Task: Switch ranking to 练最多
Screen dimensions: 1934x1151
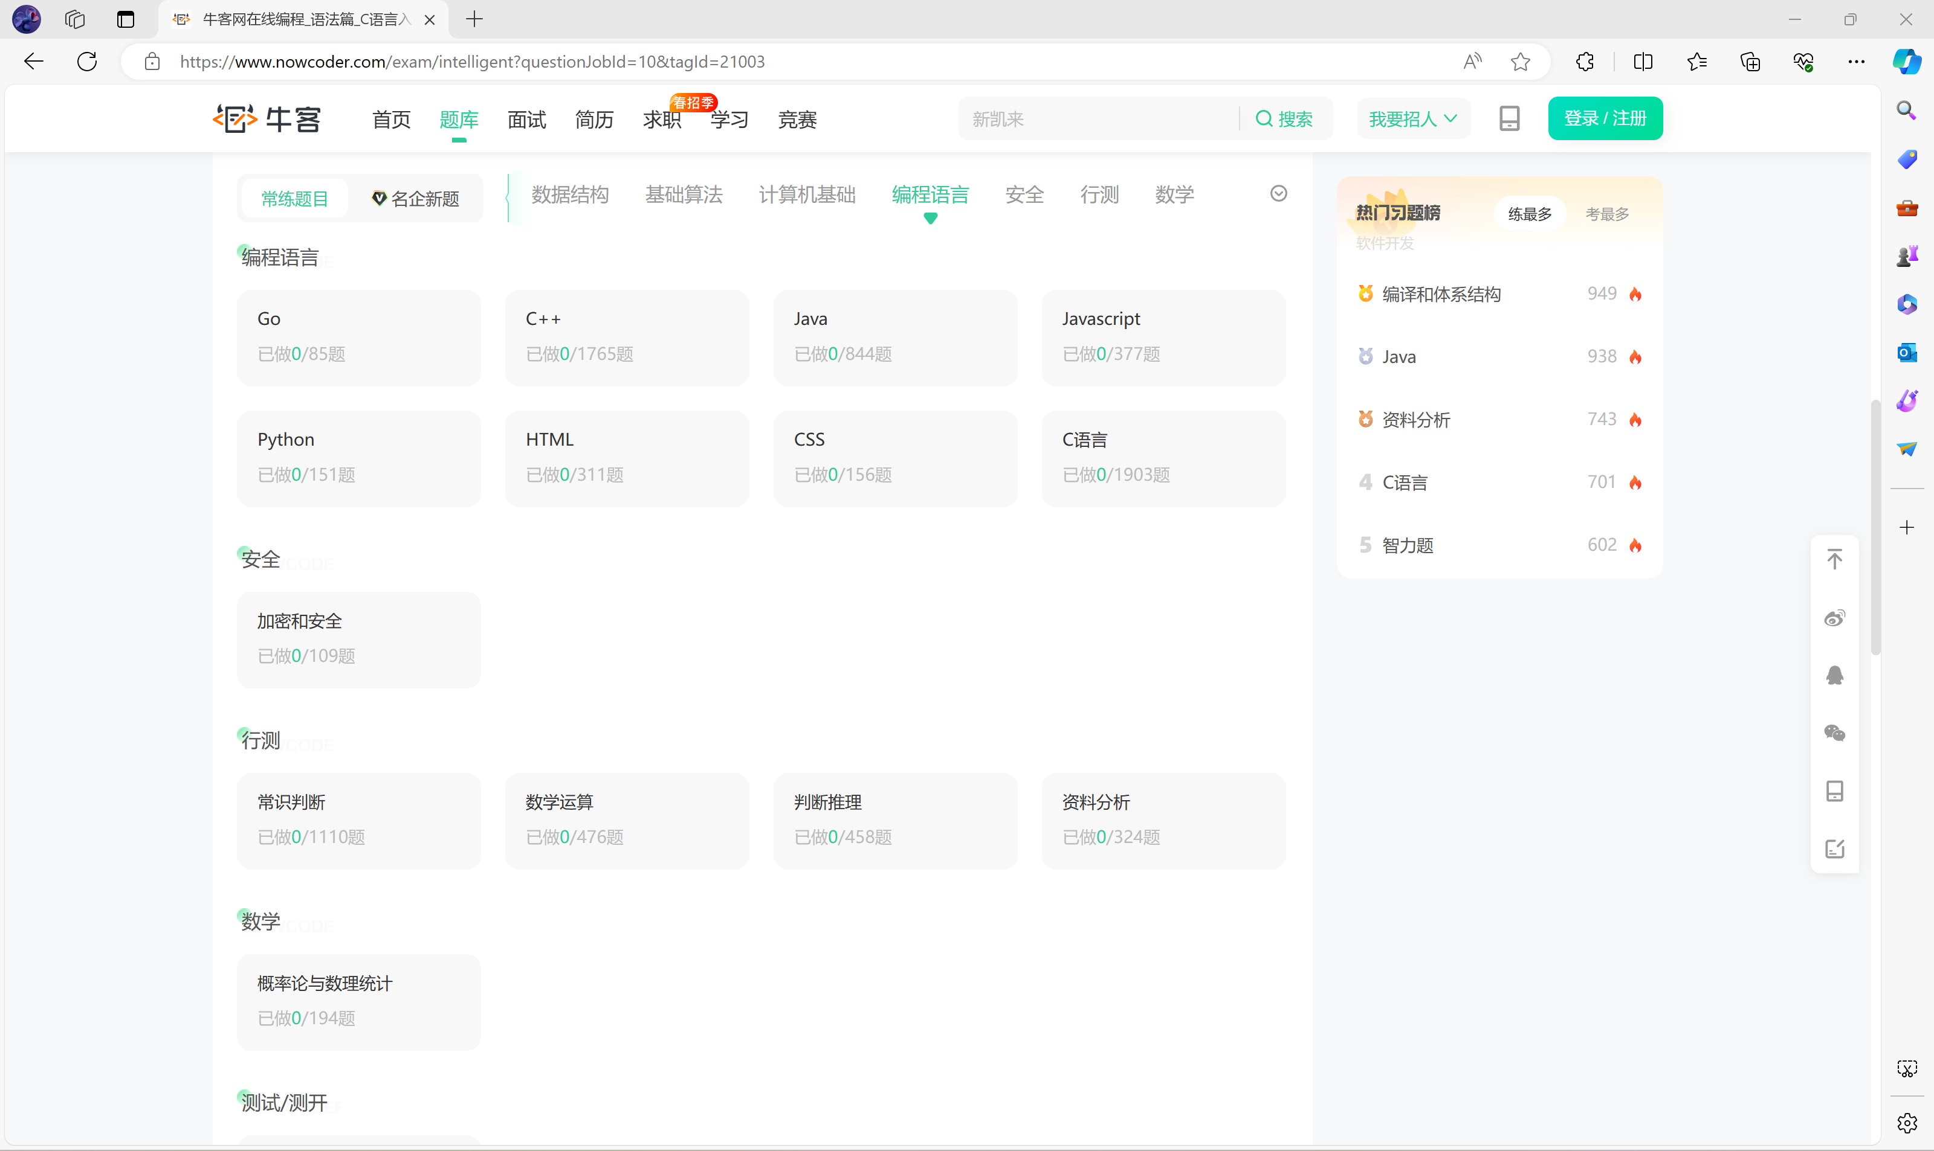Action: (1529, 213)
